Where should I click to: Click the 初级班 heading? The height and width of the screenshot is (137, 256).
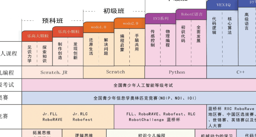[x=114, y=11]
